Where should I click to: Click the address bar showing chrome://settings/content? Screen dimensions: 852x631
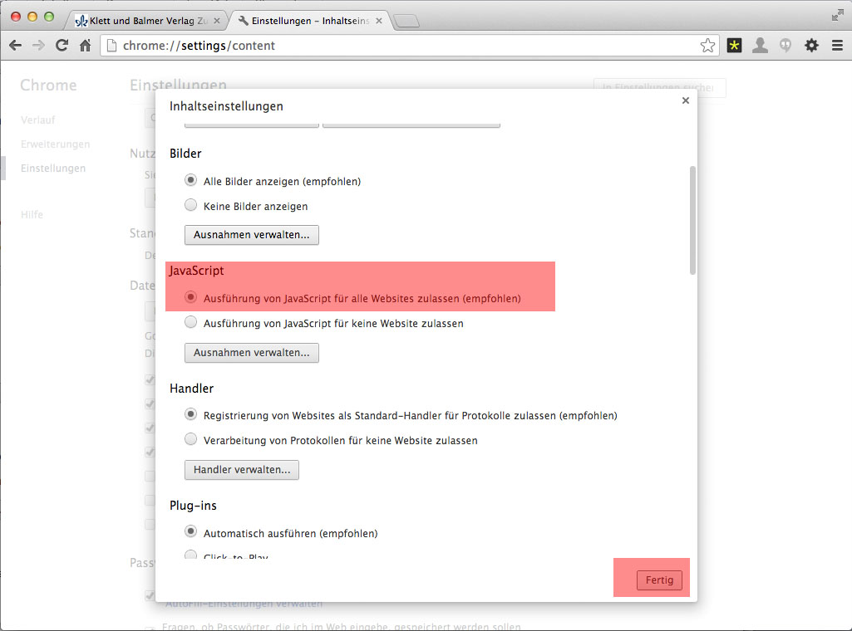coord(399,46)
